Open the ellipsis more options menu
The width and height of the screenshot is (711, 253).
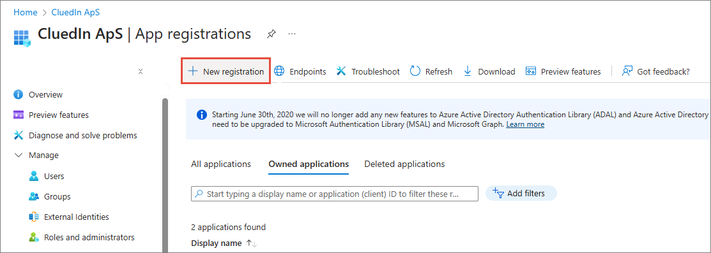click(292, 34)
